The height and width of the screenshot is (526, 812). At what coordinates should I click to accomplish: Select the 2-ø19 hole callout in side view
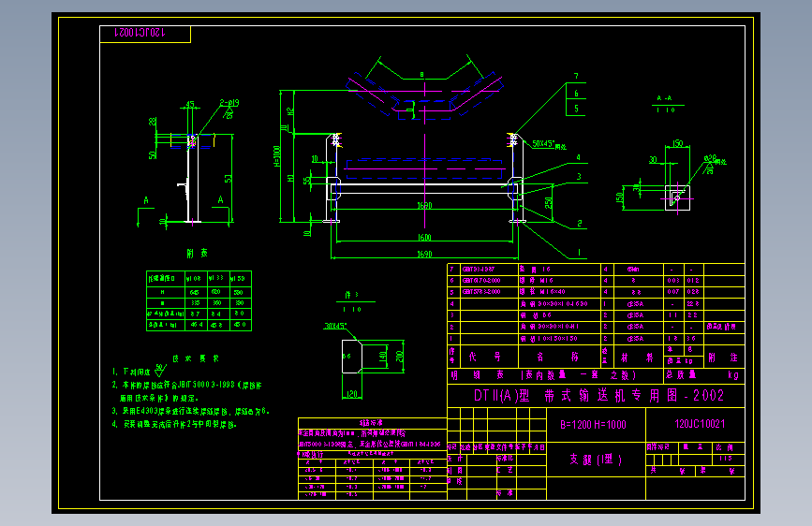[229, 103]
